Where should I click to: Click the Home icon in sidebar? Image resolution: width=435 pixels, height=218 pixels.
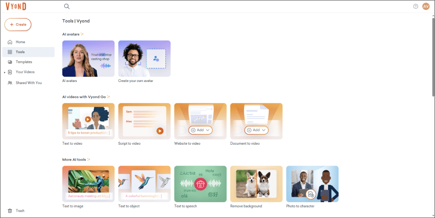coord(10,42)
